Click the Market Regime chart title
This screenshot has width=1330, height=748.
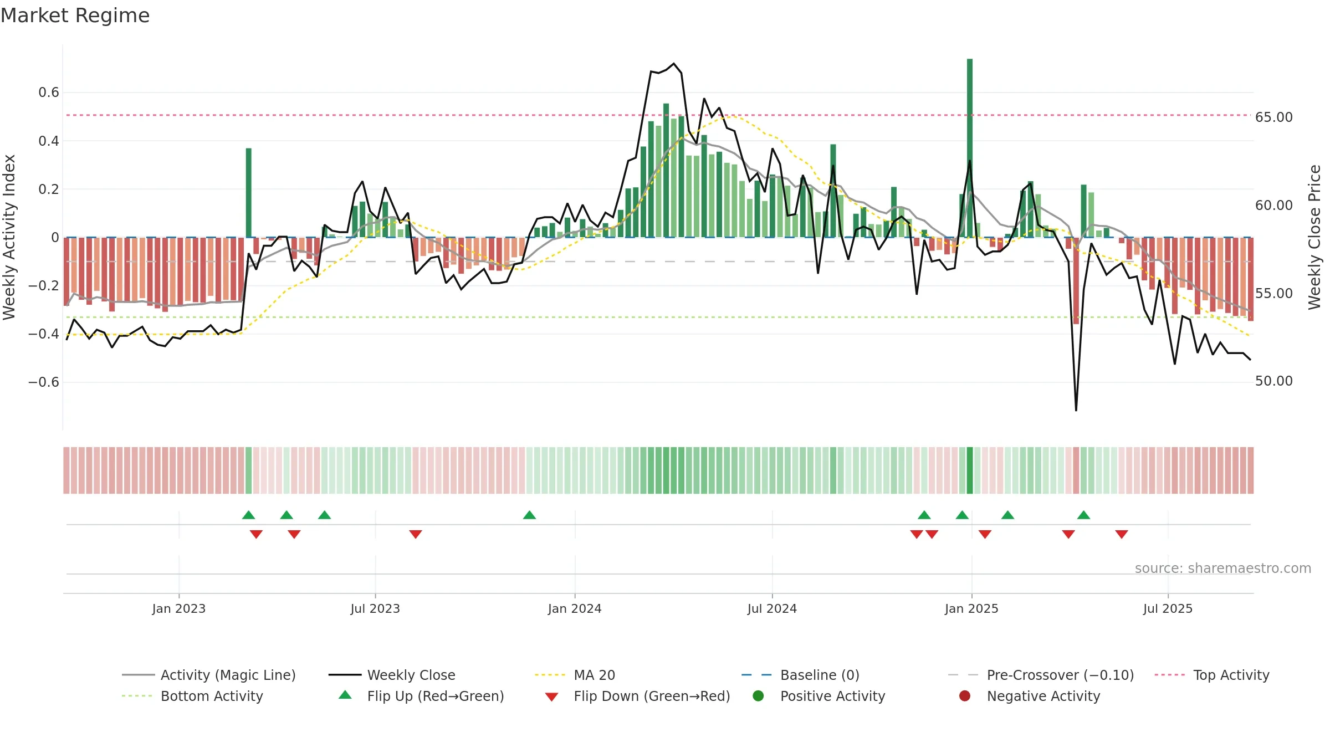75,16
